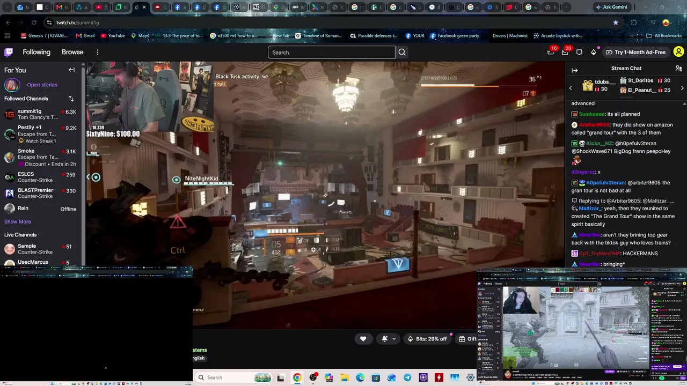The image size is (687, 386).
Task: Open Google Chrome from taskbar
Action: pos(297,377)
